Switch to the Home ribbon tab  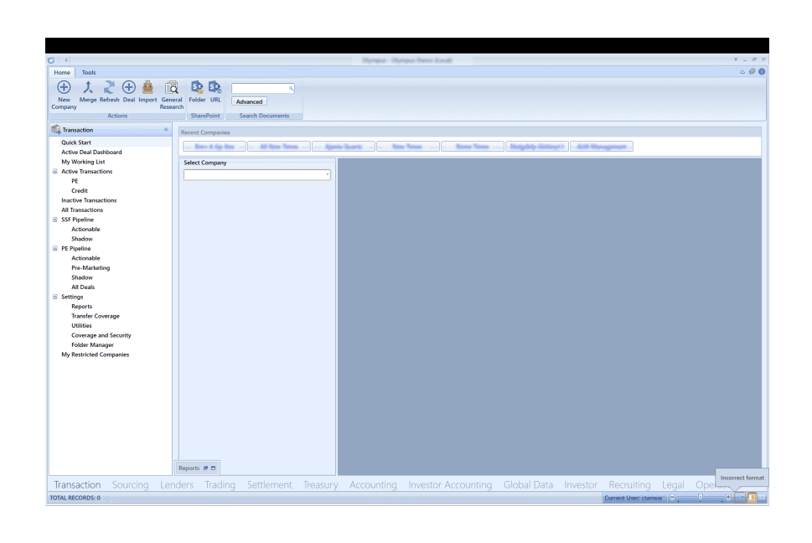pos(62,72)
